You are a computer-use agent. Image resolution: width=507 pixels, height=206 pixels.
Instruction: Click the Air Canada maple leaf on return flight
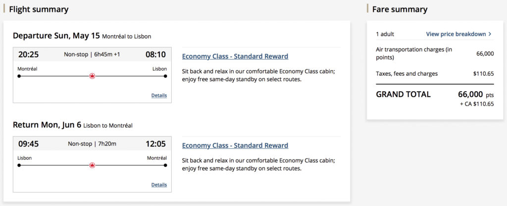point(92,165)
